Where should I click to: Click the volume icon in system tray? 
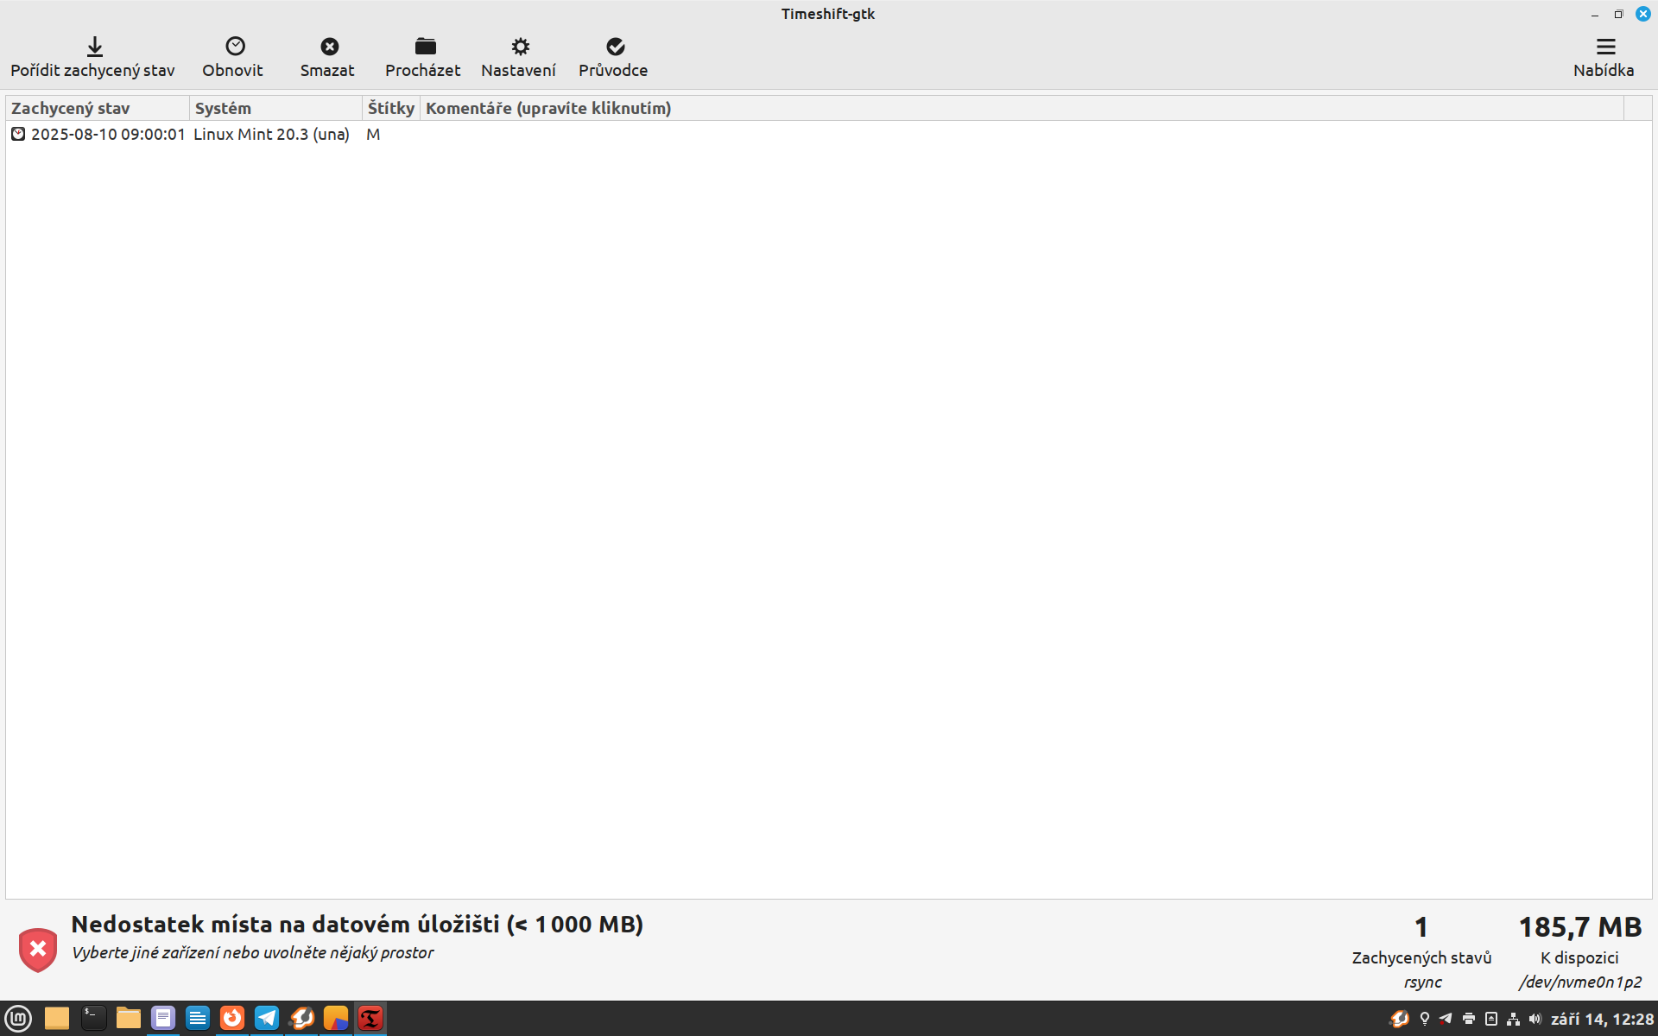pyautogui.click(x=1535, y=1020)
